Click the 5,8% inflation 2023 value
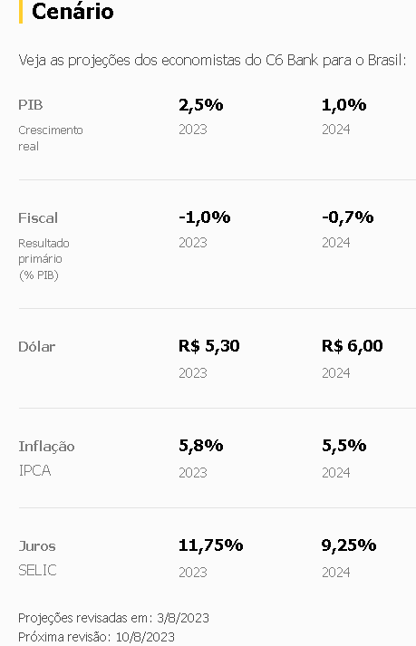The image size is (416, 646). 201,446
